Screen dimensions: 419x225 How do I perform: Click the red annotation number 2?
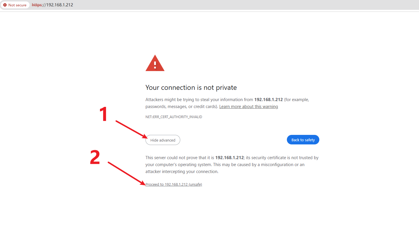(95, 158)
